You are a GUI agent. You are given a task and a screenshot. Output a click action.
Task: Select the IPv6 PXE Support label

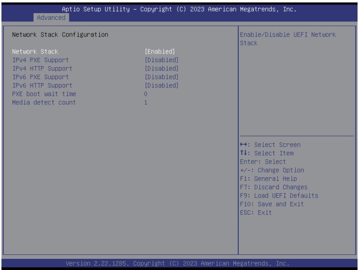(x=40, y=77)
